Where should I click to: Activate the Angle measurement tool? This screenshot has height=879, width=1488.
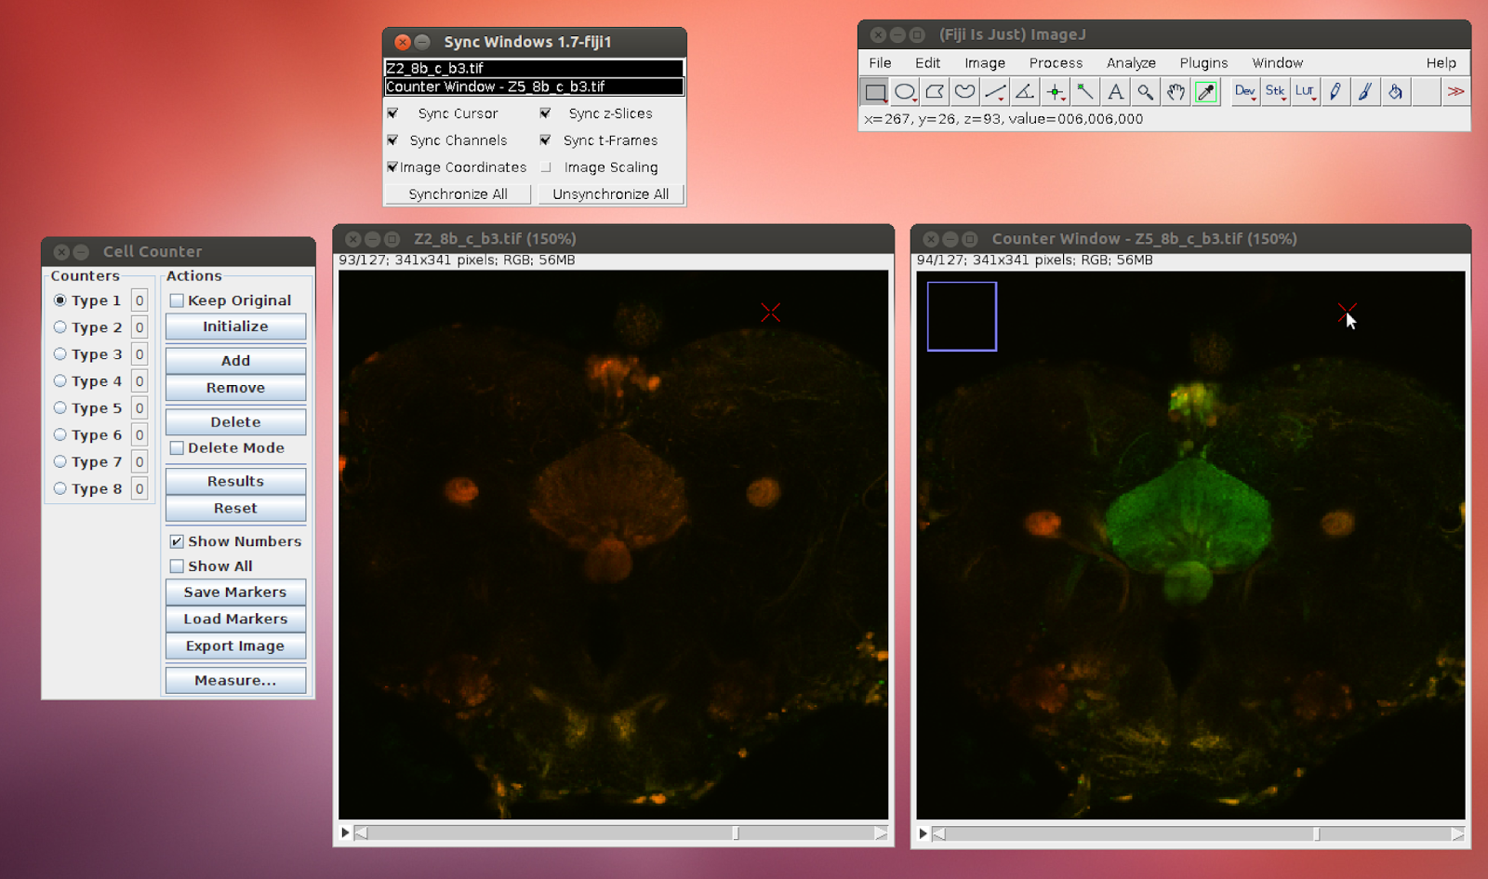(x=1024, y=91)
